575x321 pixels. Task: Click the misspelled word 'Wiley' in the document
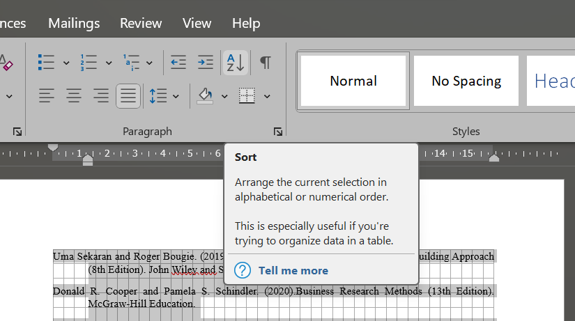pos(185,269)
